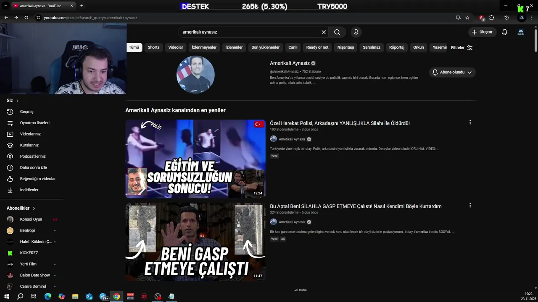Open Chrome history clock icon
538x302 pixels.
(506, 18)
